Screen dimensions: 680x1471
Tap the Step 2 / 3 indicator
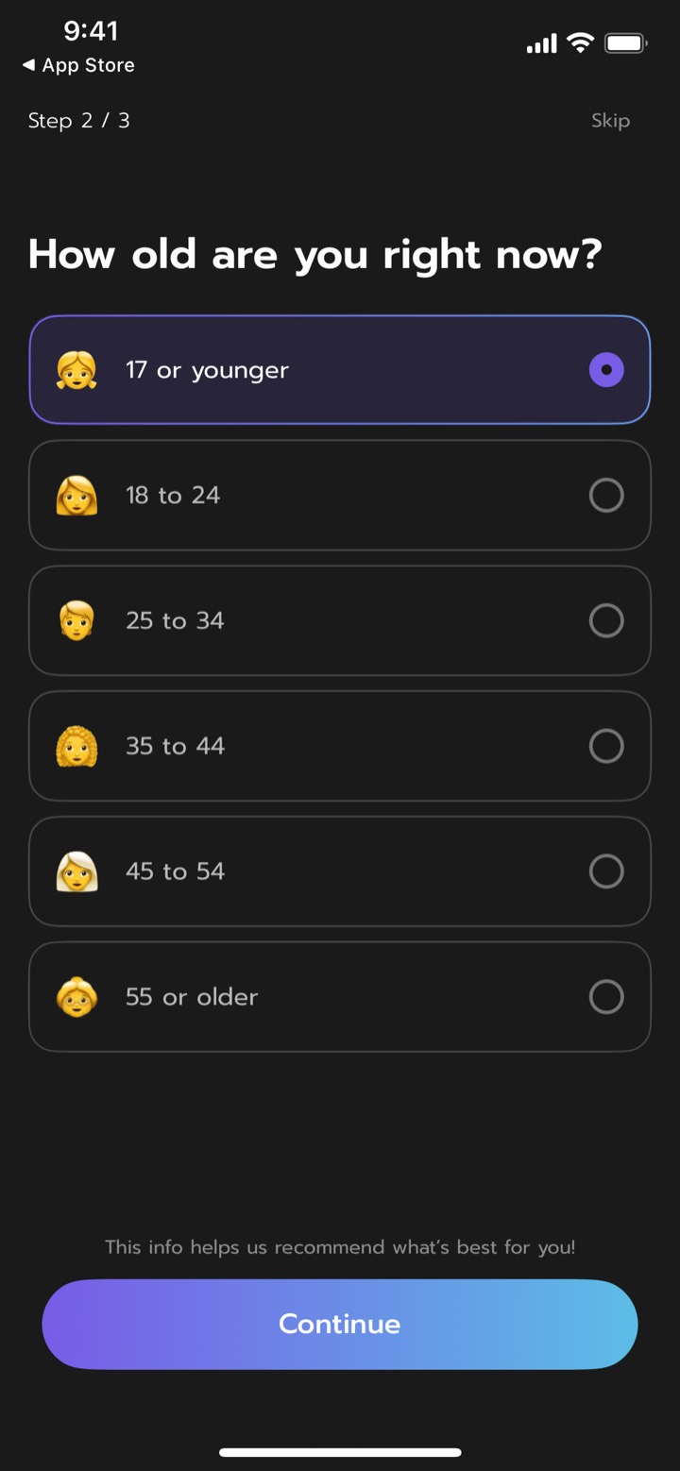pyautogui.click(x=78, y=121)
